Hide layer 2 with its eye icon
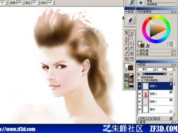 click(140, 94)
